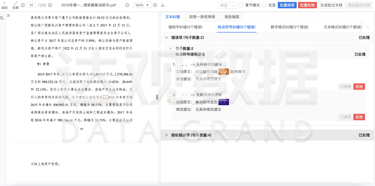Go to the previous page with the up arrow
The height and width of the screenshot is (186, 375).
click(x=23, y=5)
